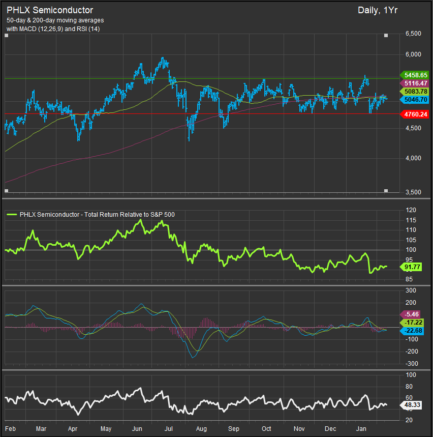Click the 4,500 price axis label
Image resolution: width=433 pixels, height=437 pixels.
[413, 128]
